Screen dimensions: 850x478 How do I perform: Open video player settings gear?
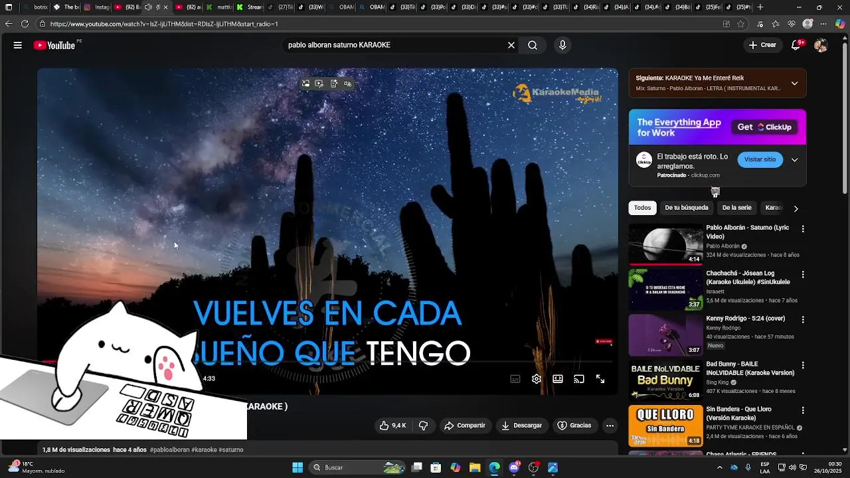(x=537, y=379)
